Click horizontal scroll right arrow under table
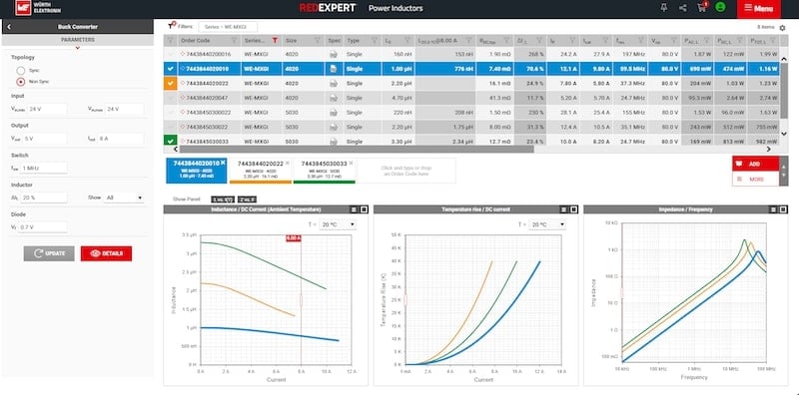 click(768, 150)
